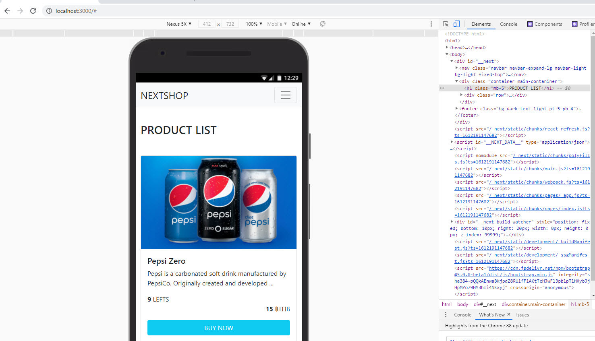Image resolution: width=595 pixels, height=341 pixels.
Task: Click the Pepsi Zero product title
Action: point(166,261)
